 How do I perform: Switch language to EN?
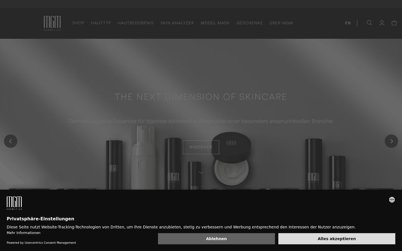[348, 23]
